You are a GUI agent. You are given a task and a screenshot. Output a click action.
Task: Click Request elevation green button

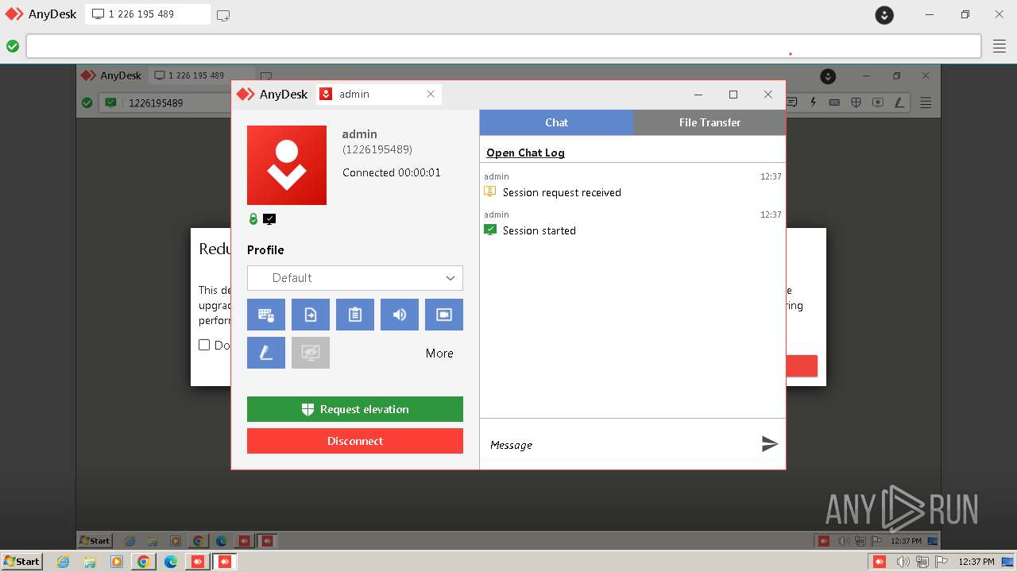pos(355,409)
